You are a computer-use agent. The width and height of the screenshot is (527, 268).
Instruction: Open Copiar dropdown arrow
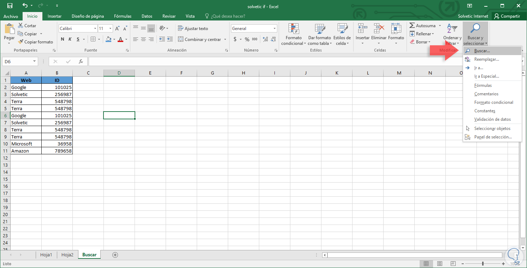point(41,34)
